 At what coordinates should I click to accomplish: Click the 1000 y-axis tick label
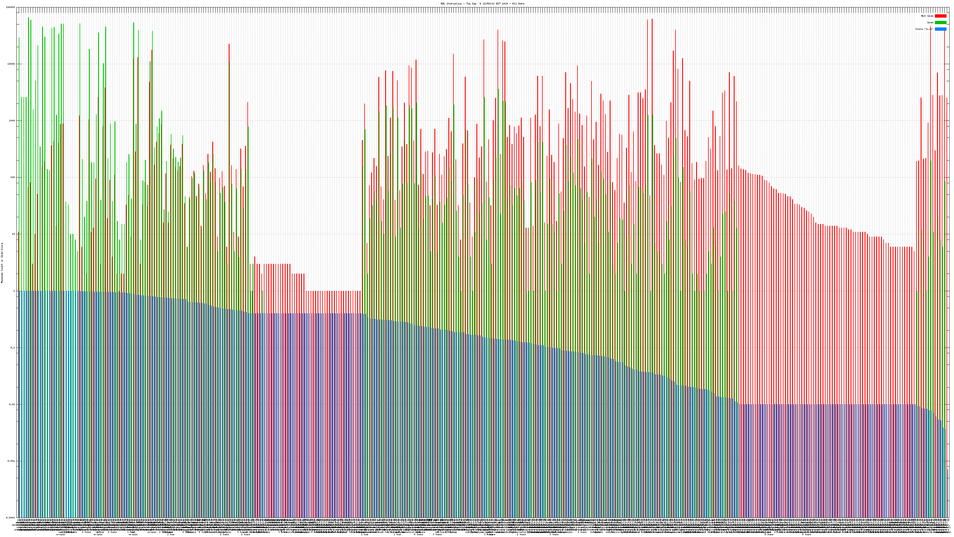point(12,121)
